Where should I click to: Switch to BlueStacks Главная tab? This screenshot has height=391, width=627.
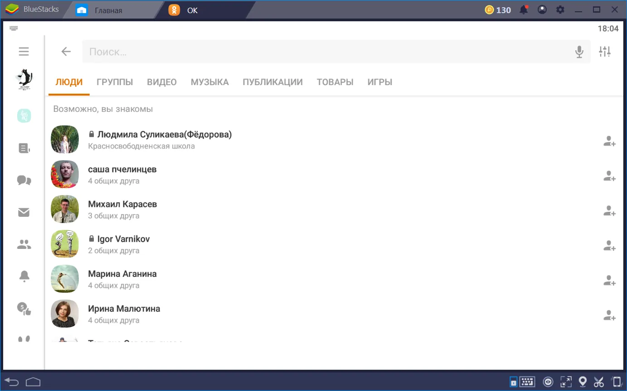(x=108, y=10)
